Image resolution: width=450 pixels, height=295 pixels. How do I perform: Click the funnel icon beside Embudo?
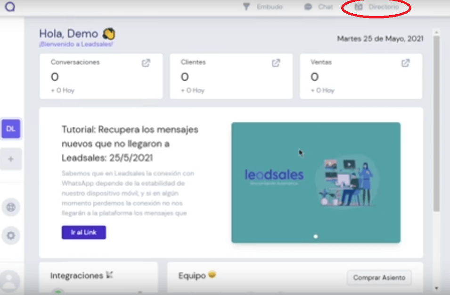pyautogui.click(x=246, y=7)
